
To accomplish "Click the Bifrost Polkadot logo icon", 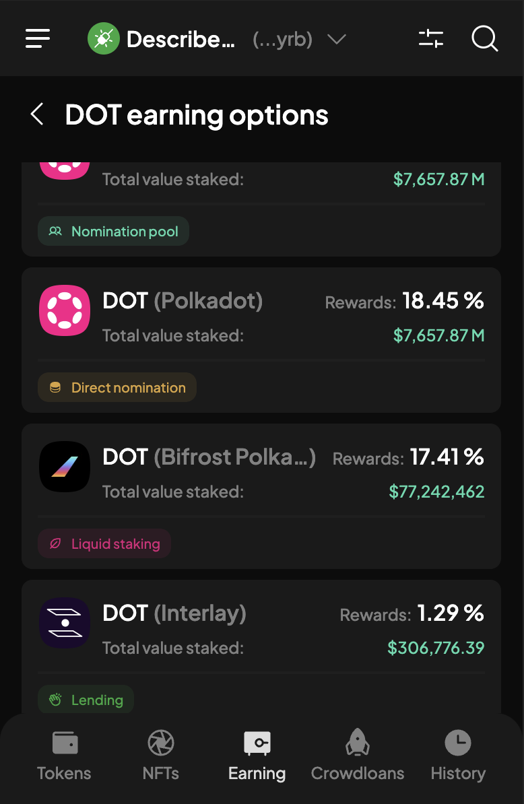I will click(x=65, y=467).
